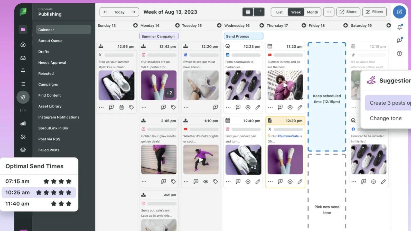This screenshot has width=411, height=231.
Task: Open more options on 1:10 pm post
Action: tap(186, 181)
